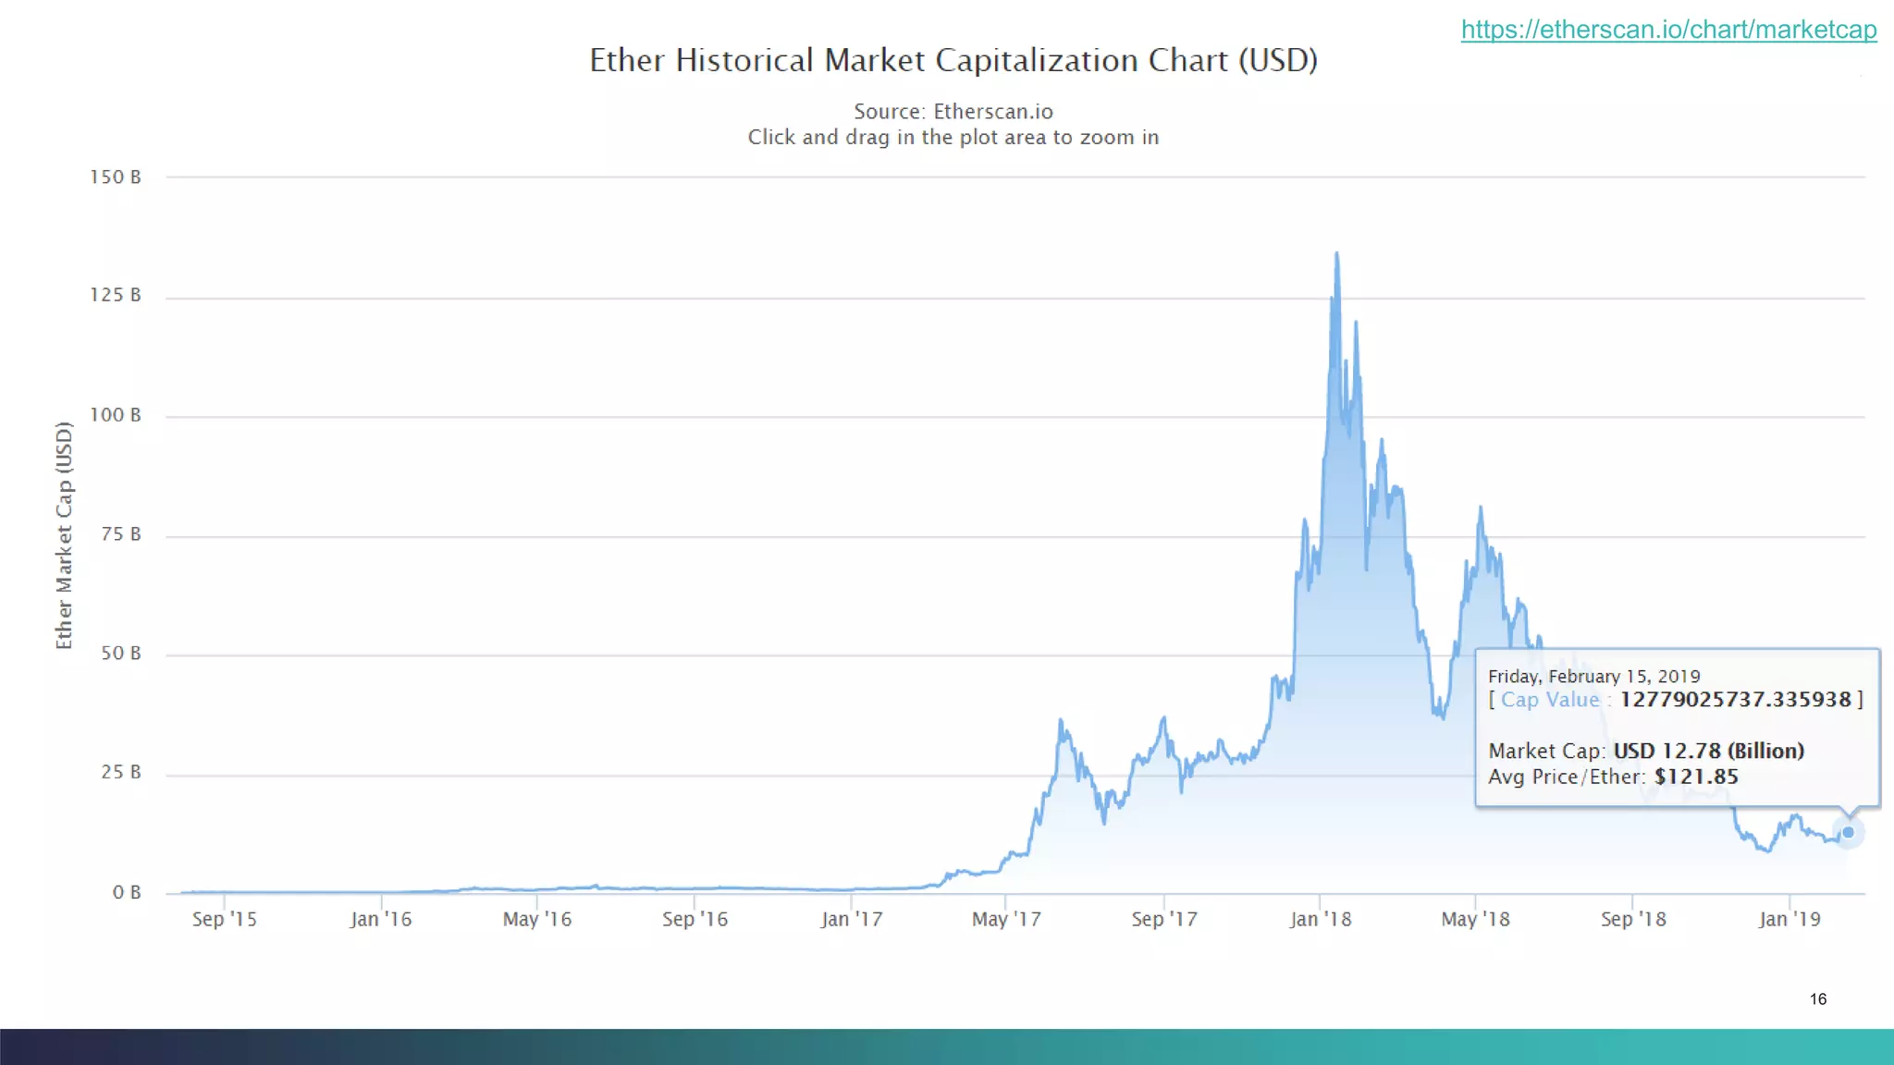This screenshot has height=1065, width=1894.
Task: Click the May '17 x-axis label
Action: [x=1006, y=919]
